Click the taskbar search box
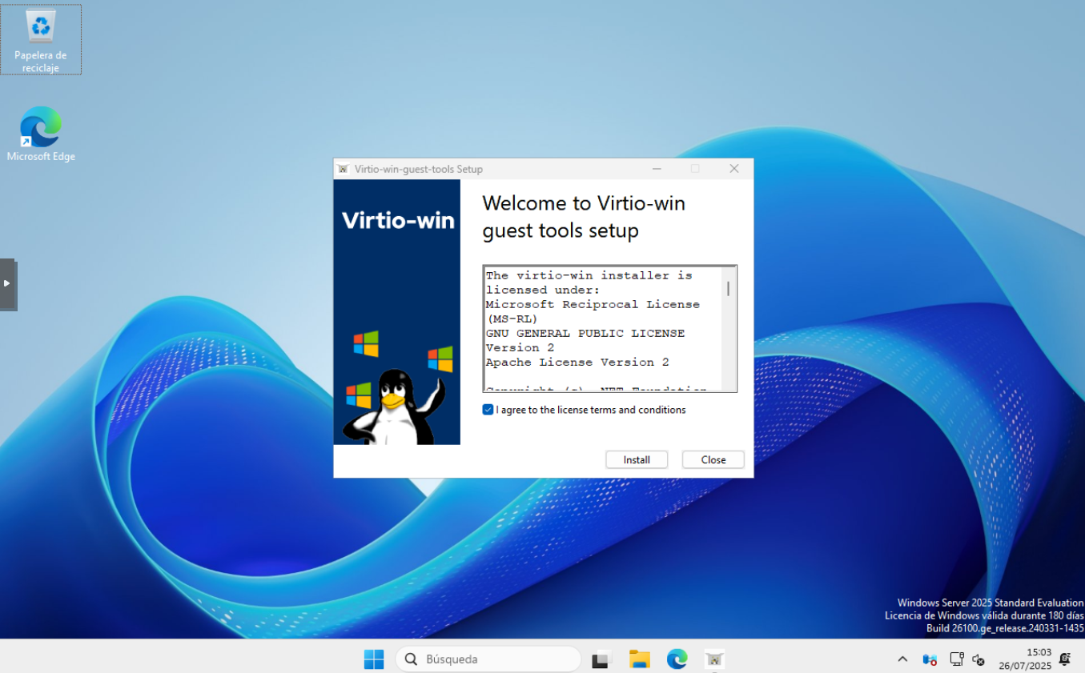 click(x=488, y=659)
